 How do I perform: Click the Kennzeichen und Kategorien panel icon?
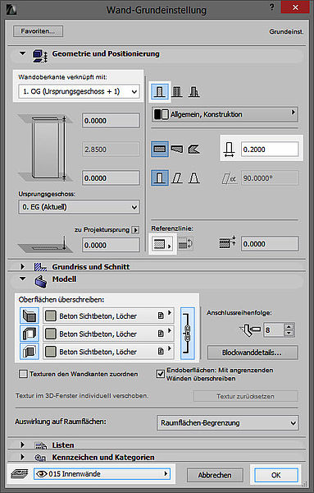coord(40,458)
